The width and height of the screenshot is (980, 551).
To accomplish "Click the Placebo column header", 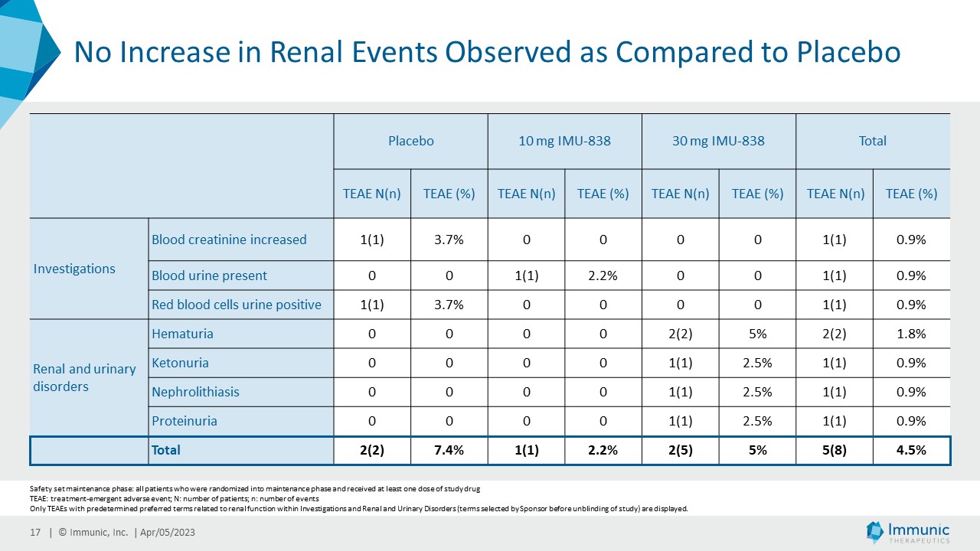I will (x=410, y=141).
